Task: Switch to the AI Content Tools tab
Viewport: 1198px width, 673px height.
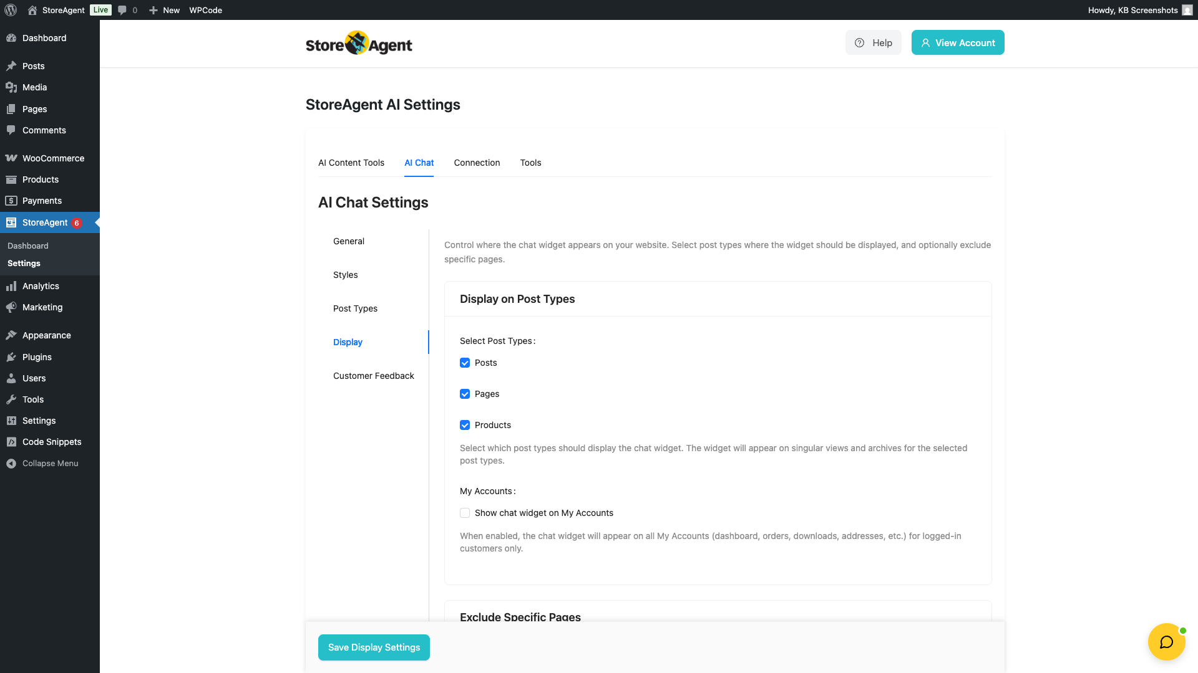Action: tap(351, 163)
